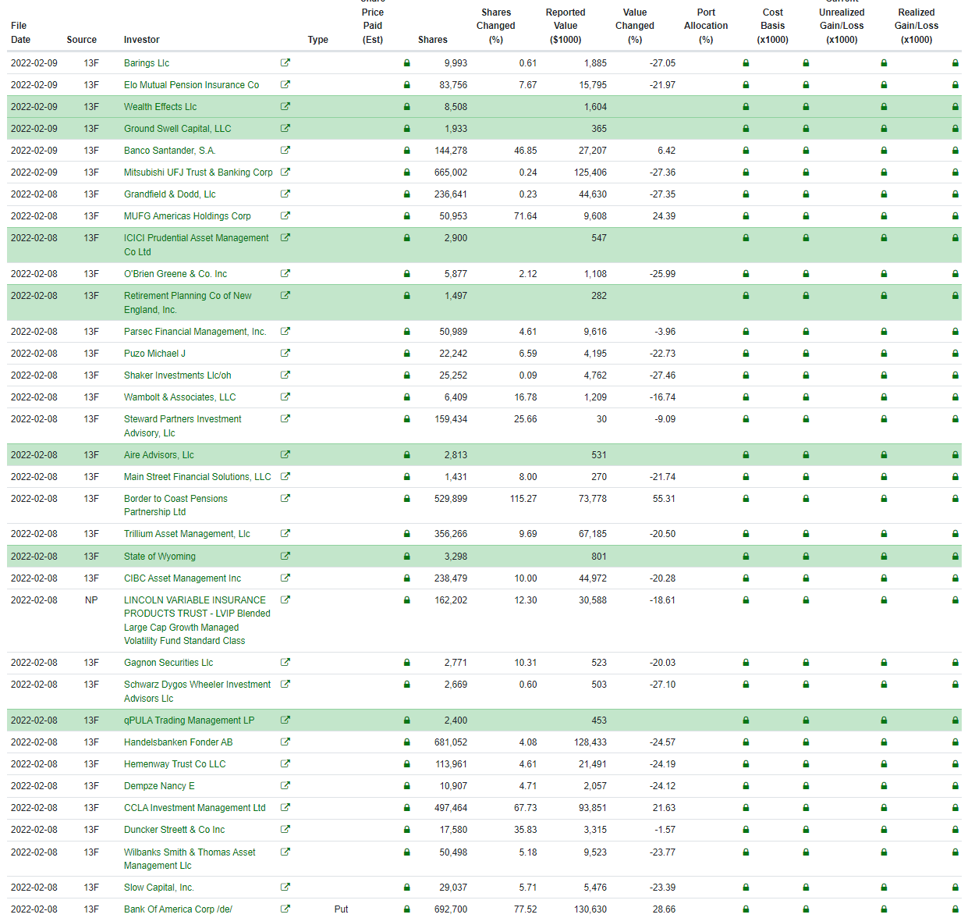This screenshot has height=918, width=975.
Task: Click realized gain lock in Wealth Effects row
Action: click(955, 107)
